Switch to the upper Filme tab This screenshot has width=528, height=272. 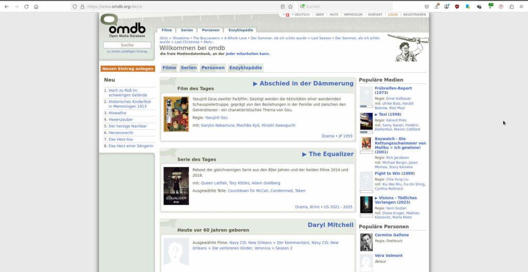pyautogui.click(x=167, y=30)
